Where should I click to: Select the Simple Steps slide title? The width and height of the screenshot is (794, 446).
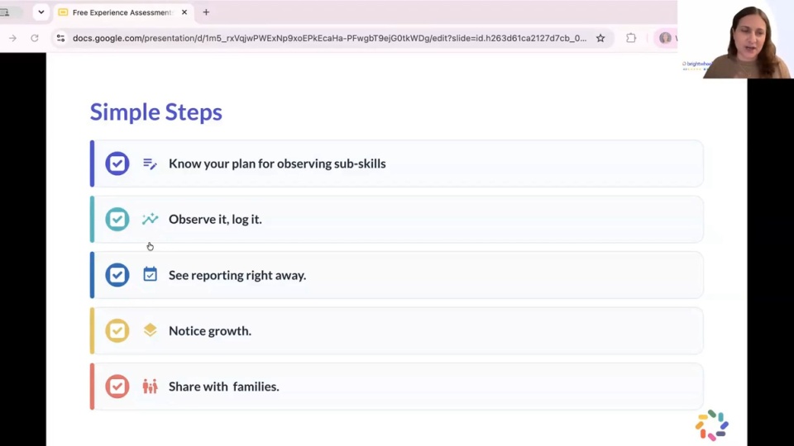click(156, 111)
